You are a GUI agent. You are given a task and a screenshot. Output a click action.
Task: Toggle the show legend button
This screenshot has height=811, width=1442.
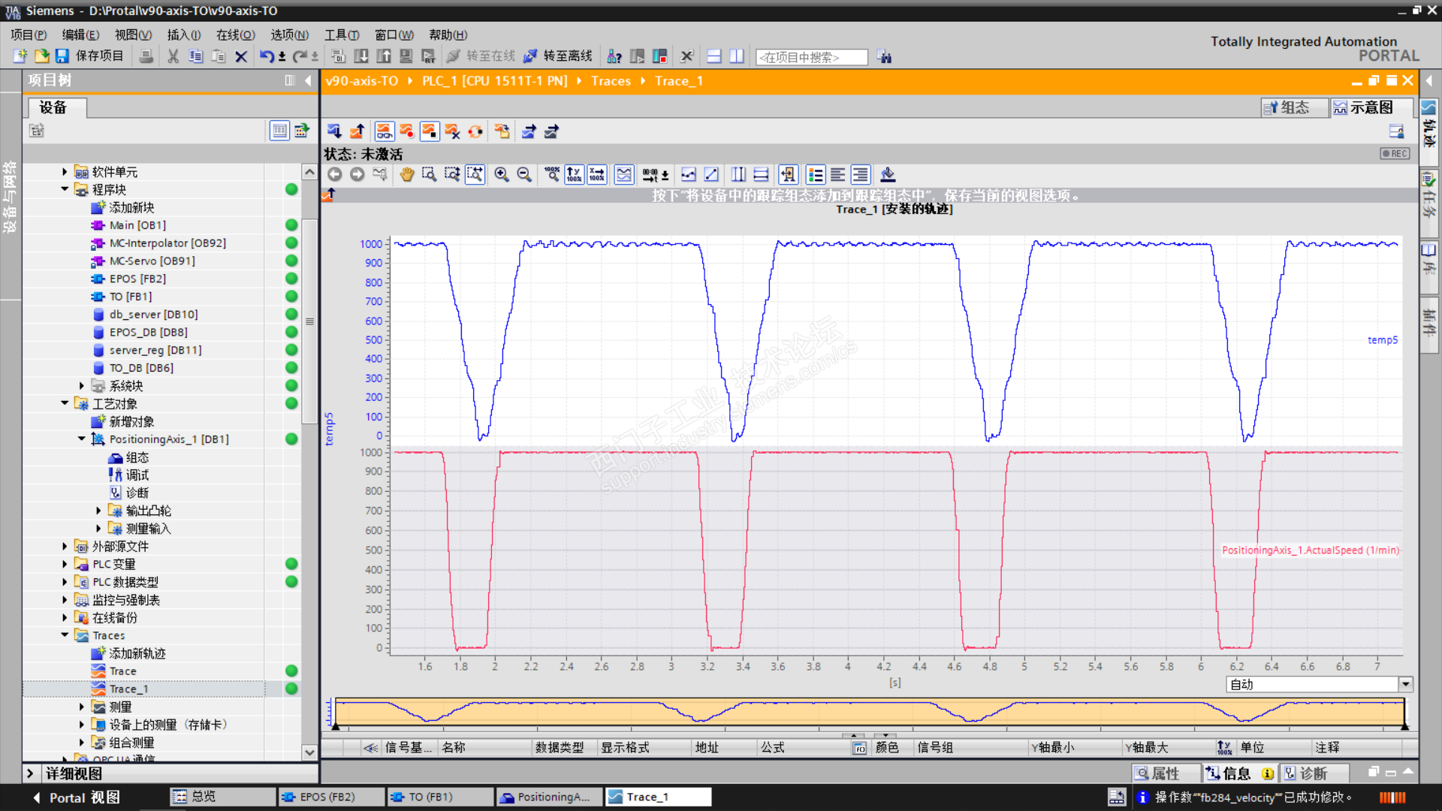point(816,175)
